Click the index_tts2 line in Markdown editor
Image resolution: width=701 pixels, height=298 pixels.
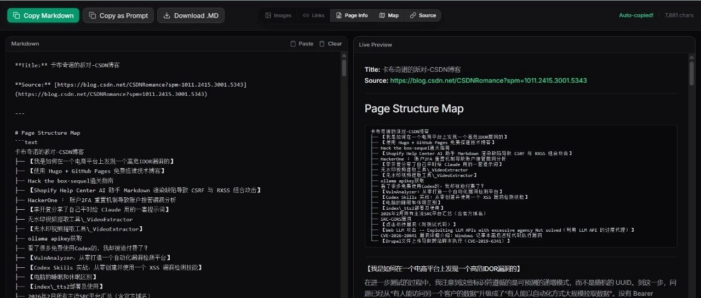[59, 286]
